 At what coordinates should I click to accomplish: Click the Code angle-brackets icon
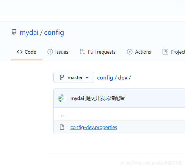click(x=20, y=52)
